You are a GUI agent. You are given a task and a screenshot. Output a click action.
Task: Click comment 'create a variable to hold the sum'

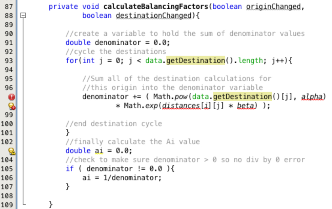pyautogui.click(x=185, y=34)
